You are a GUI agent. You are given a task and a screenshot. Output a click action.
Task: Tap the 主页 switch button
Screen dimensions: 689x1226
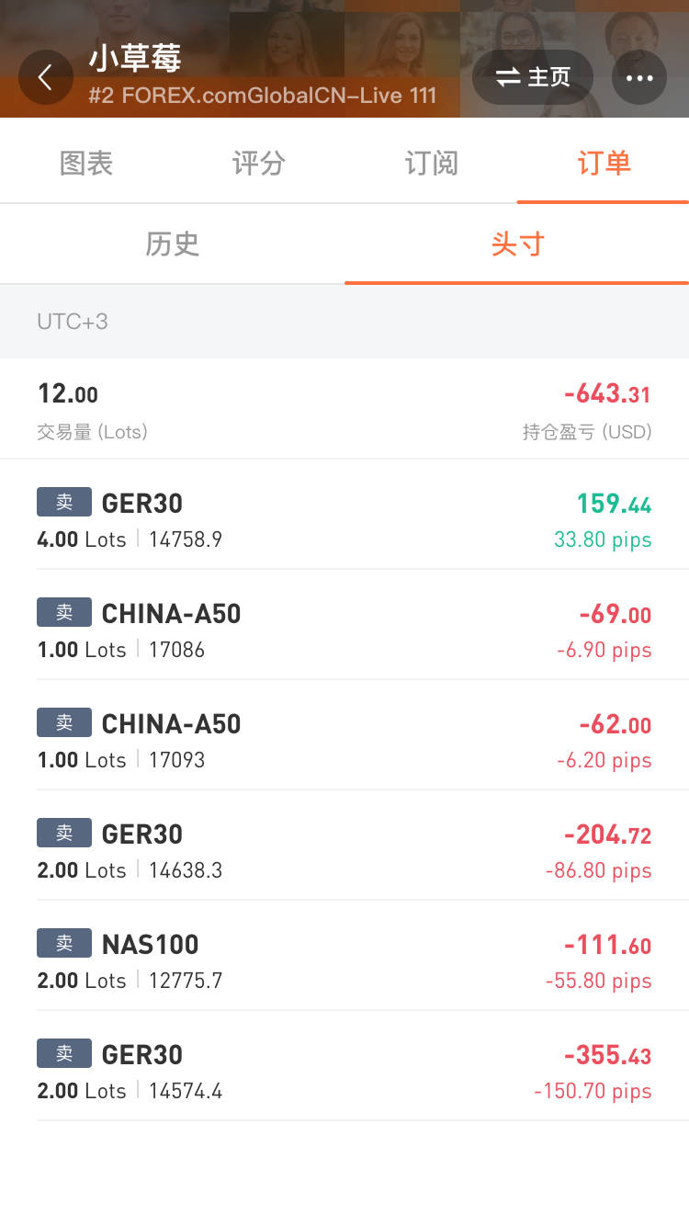(533, 77)
